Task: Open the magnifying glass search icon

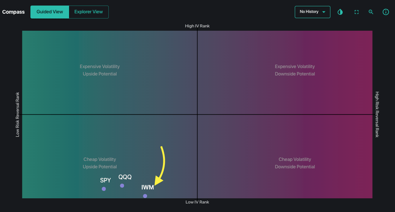Action: 371,12
